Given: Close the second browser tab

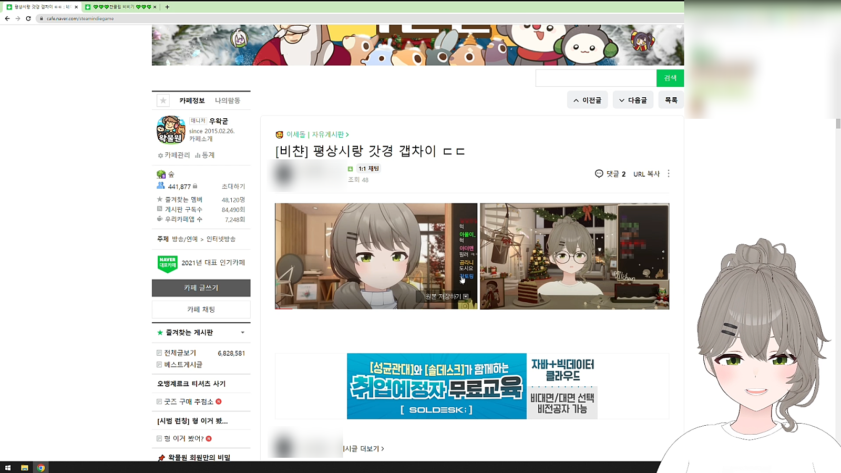Looking at the screenshot, I should (x=155, y=7).
